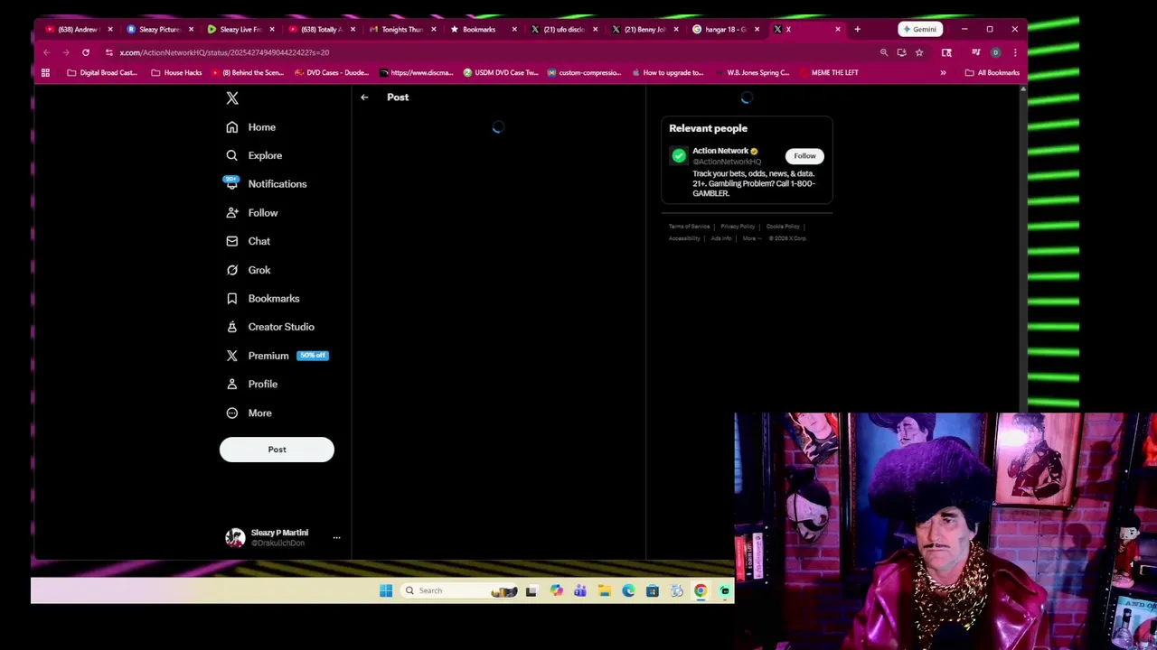
Task: Open Task View on taskbar
Action: tap(531, 591)
